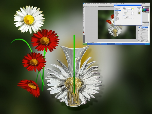
Task: Enable the Color Overlay checkbox
Action: (115, 17)
